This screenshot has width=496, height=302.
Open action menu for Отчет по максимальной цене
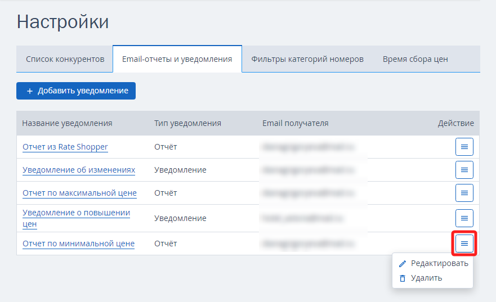pos(464,193)
